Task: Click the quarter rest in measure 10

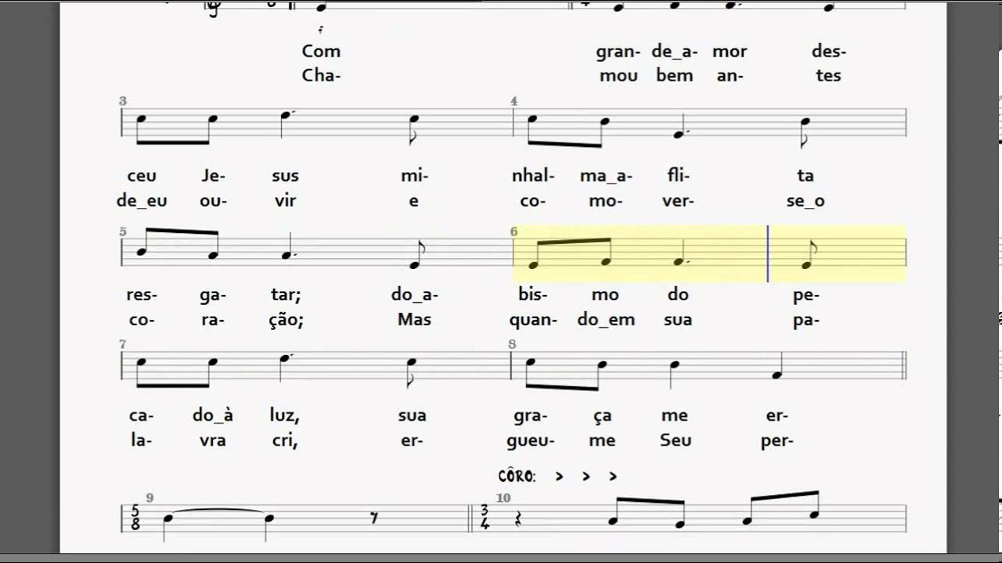Action: [x=517, y=518]
